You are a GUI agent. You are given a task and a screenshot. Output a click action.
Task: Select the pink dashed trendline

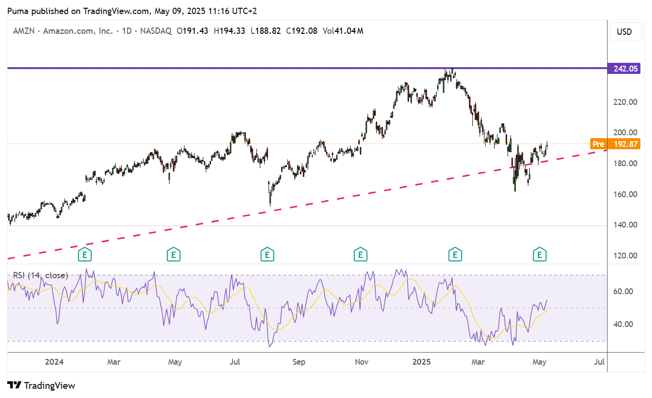(x=307, y=204)
